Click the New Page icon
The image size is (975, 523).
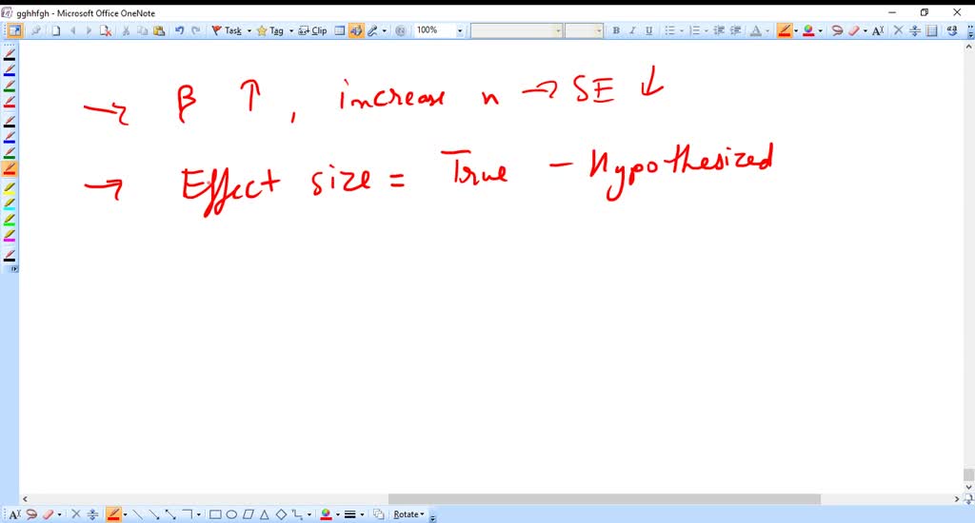click(56, 30)
